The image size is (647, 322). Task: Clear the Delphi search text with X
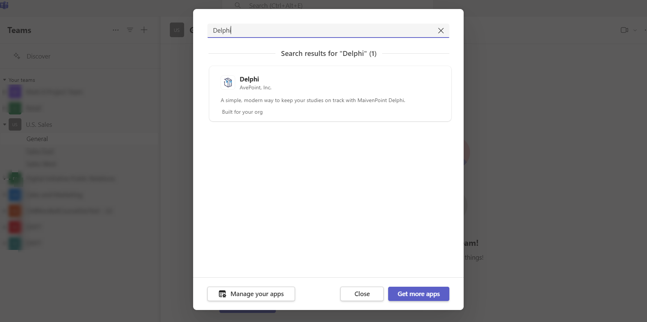coord(441,31)
